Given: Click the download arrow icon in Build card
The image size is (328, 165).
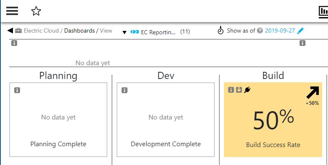Looking at the screenshot, I should (239, 90).
